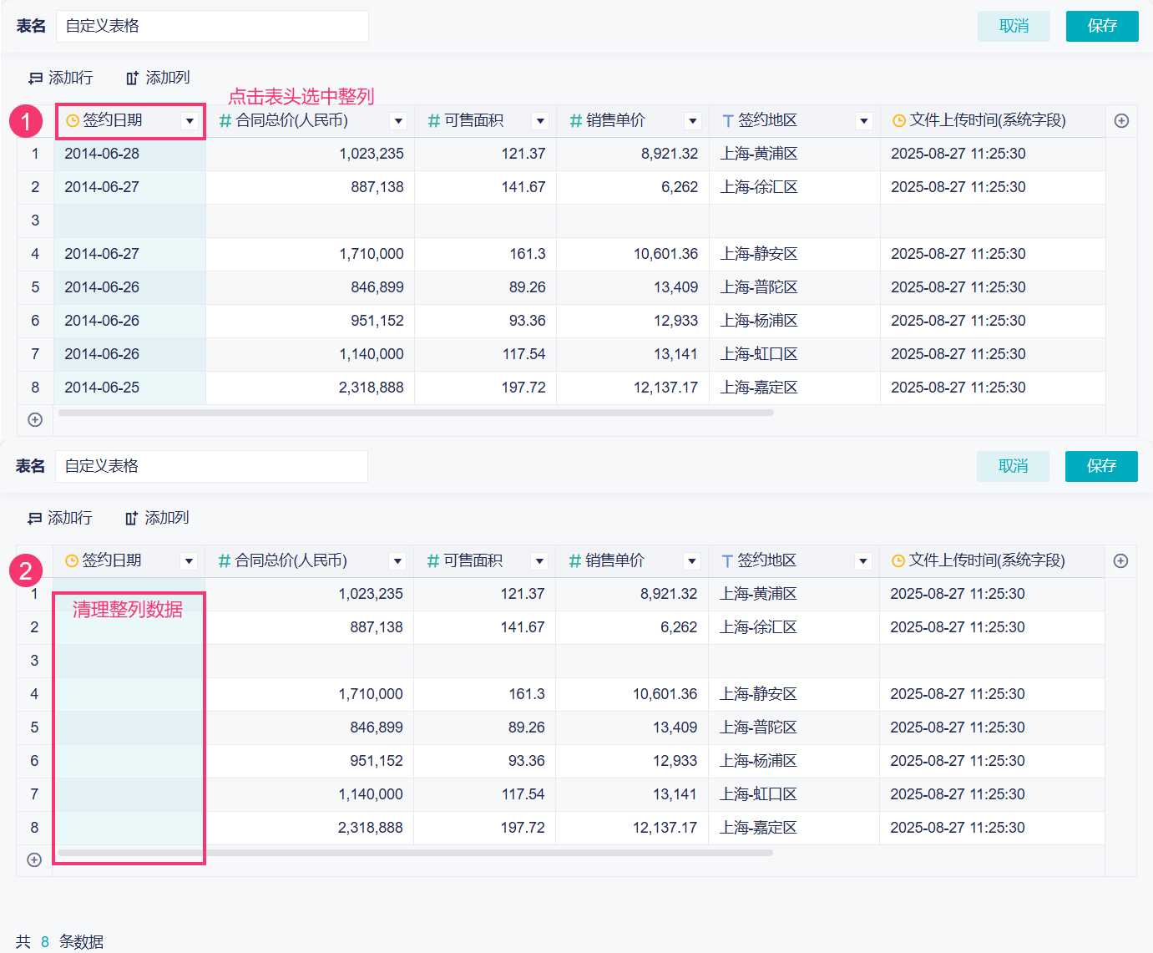Click the lower 保存 button
Image resolution: width=1153 pixels, height=953 pixels.
coord(1101,466)
